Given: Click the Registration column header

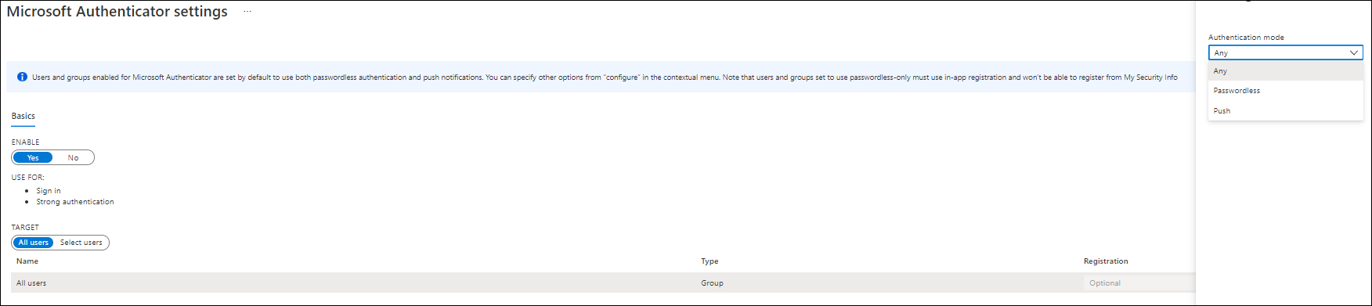Looking at the screenshot, I should 1106,261.
